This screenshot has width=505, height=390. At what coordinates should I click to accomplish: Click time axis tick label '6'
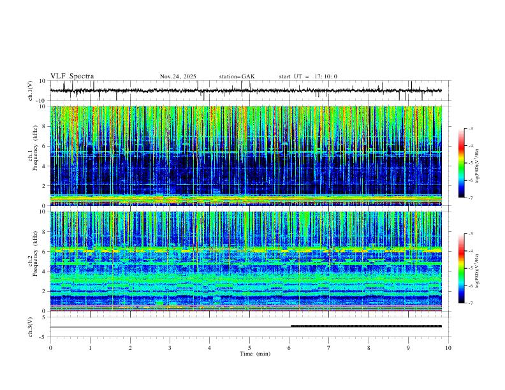tap(289, 348)
